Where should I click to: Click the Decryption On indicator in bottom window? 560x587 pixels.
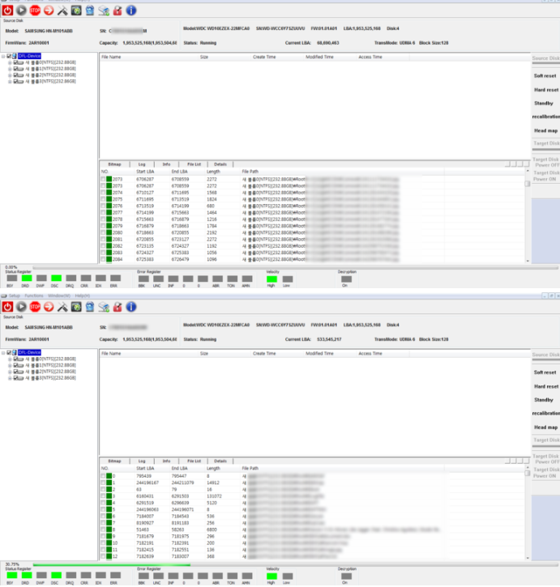[x=346, y=576]
